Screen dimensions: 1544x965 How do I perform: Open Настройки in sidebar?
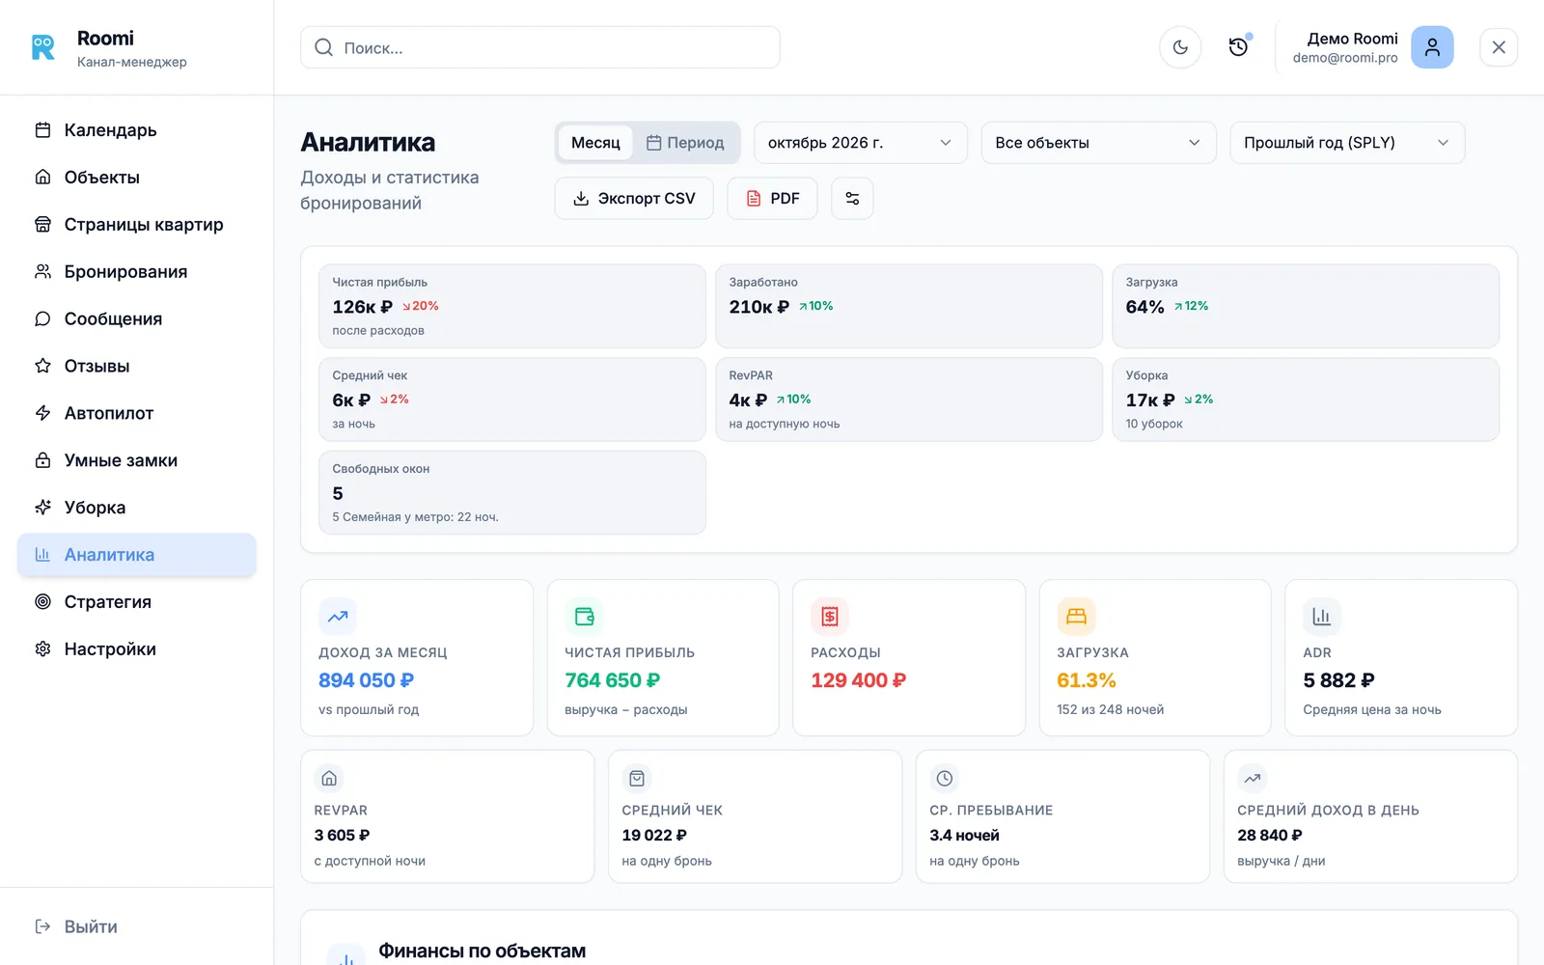[137, 649]
